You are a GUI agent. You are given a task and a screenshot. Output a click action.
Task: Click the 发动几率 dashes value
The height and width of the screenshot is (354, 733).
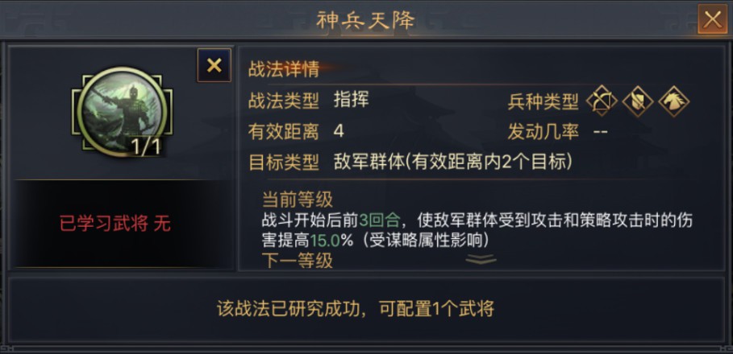600,132
